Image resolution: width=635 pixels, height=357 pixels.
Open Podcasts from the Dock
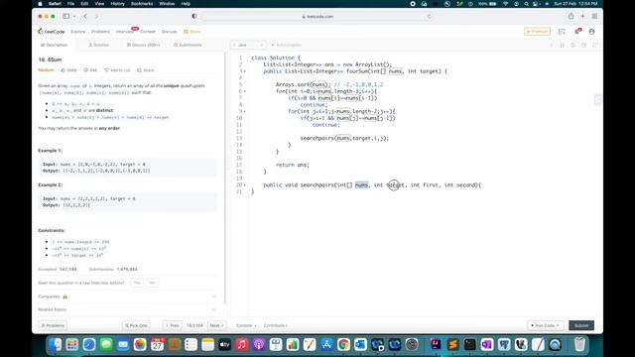pyautogui.click(x=259, y=344)
